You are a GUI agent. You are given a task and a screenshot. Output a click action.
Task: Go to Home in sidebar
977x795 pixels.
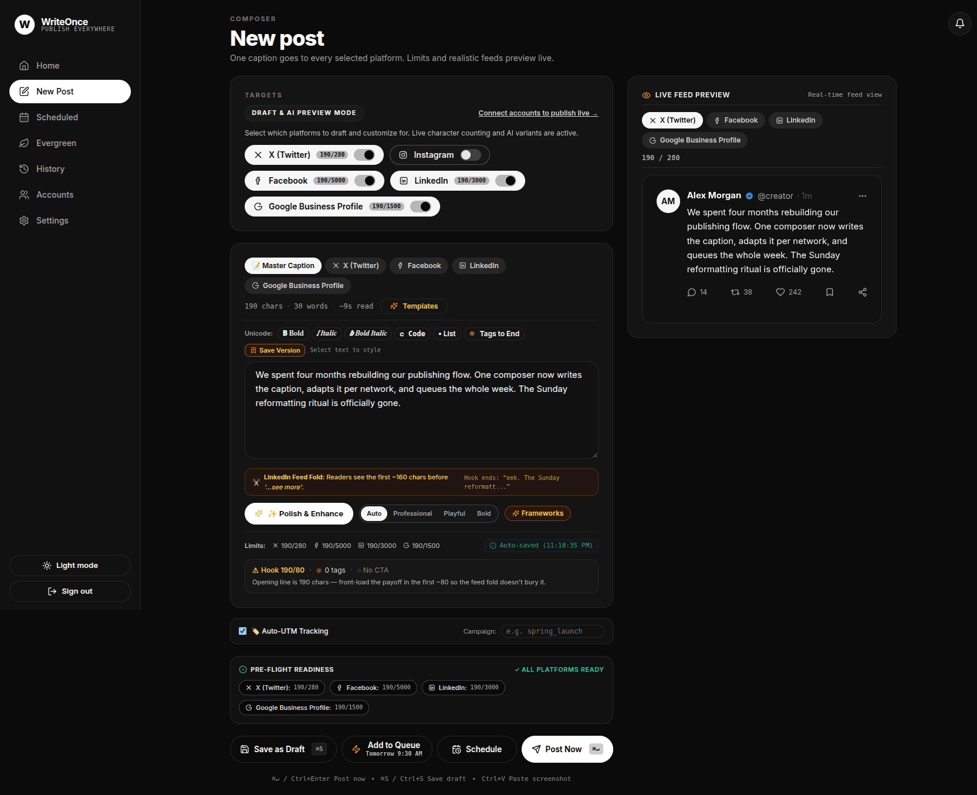click(x=70, y=66)
